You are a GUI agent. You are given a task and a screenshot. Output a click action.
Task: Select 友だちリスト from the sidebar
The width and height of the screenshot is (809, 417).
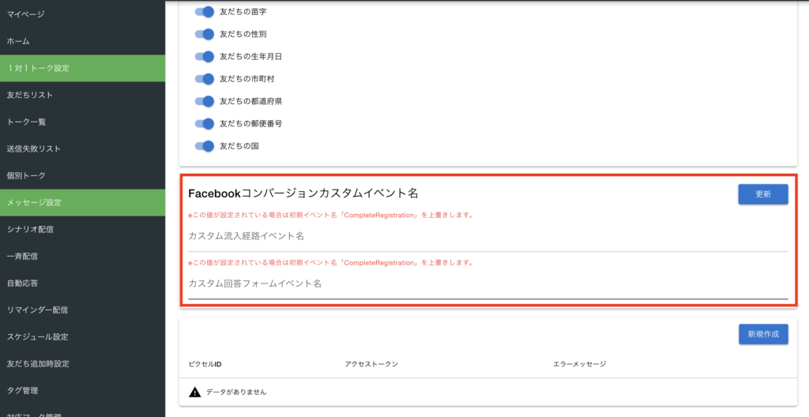[30, 95]
